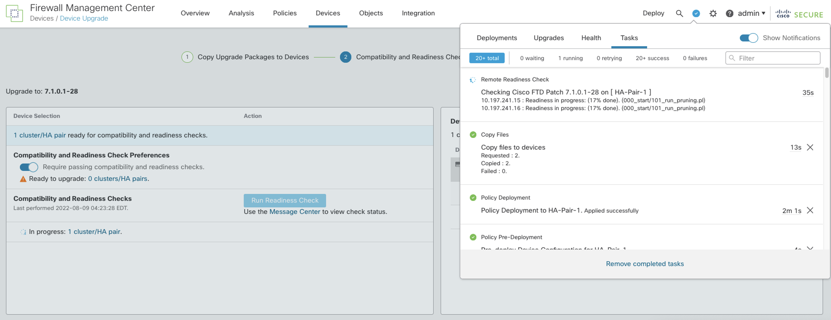831x320 pixels.
Task: Open the help question mark icon
Action: (729, 13)
